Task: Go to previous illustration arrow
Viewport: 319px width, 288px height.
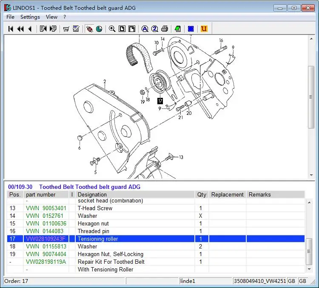Action: (x=30, y=29)
